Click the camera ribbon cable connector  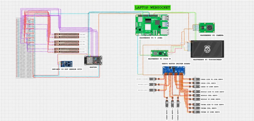(x=196, y=28)
